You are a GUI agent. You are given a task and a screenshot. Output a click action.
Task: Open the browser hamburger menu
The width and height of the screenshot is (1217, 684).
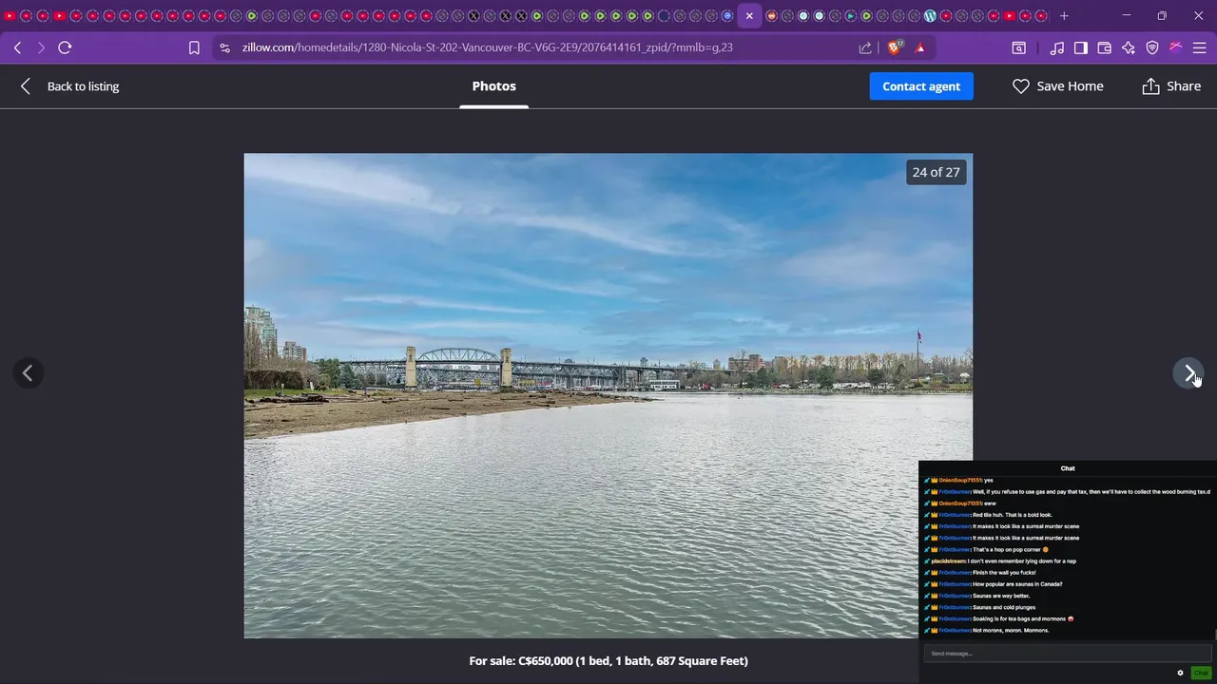point(1199,47)
